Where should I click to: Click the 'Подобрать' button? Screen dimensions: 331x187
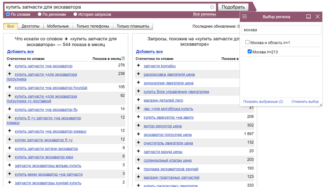click(233, 7)
